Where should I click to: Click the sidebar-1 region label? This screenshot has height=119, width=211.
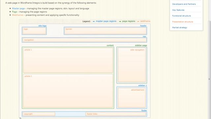[x=142, y=85]
